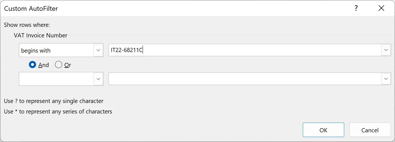395x142 pixels.
Task: Click the 'And' label text
Action: tap(44, 65)
